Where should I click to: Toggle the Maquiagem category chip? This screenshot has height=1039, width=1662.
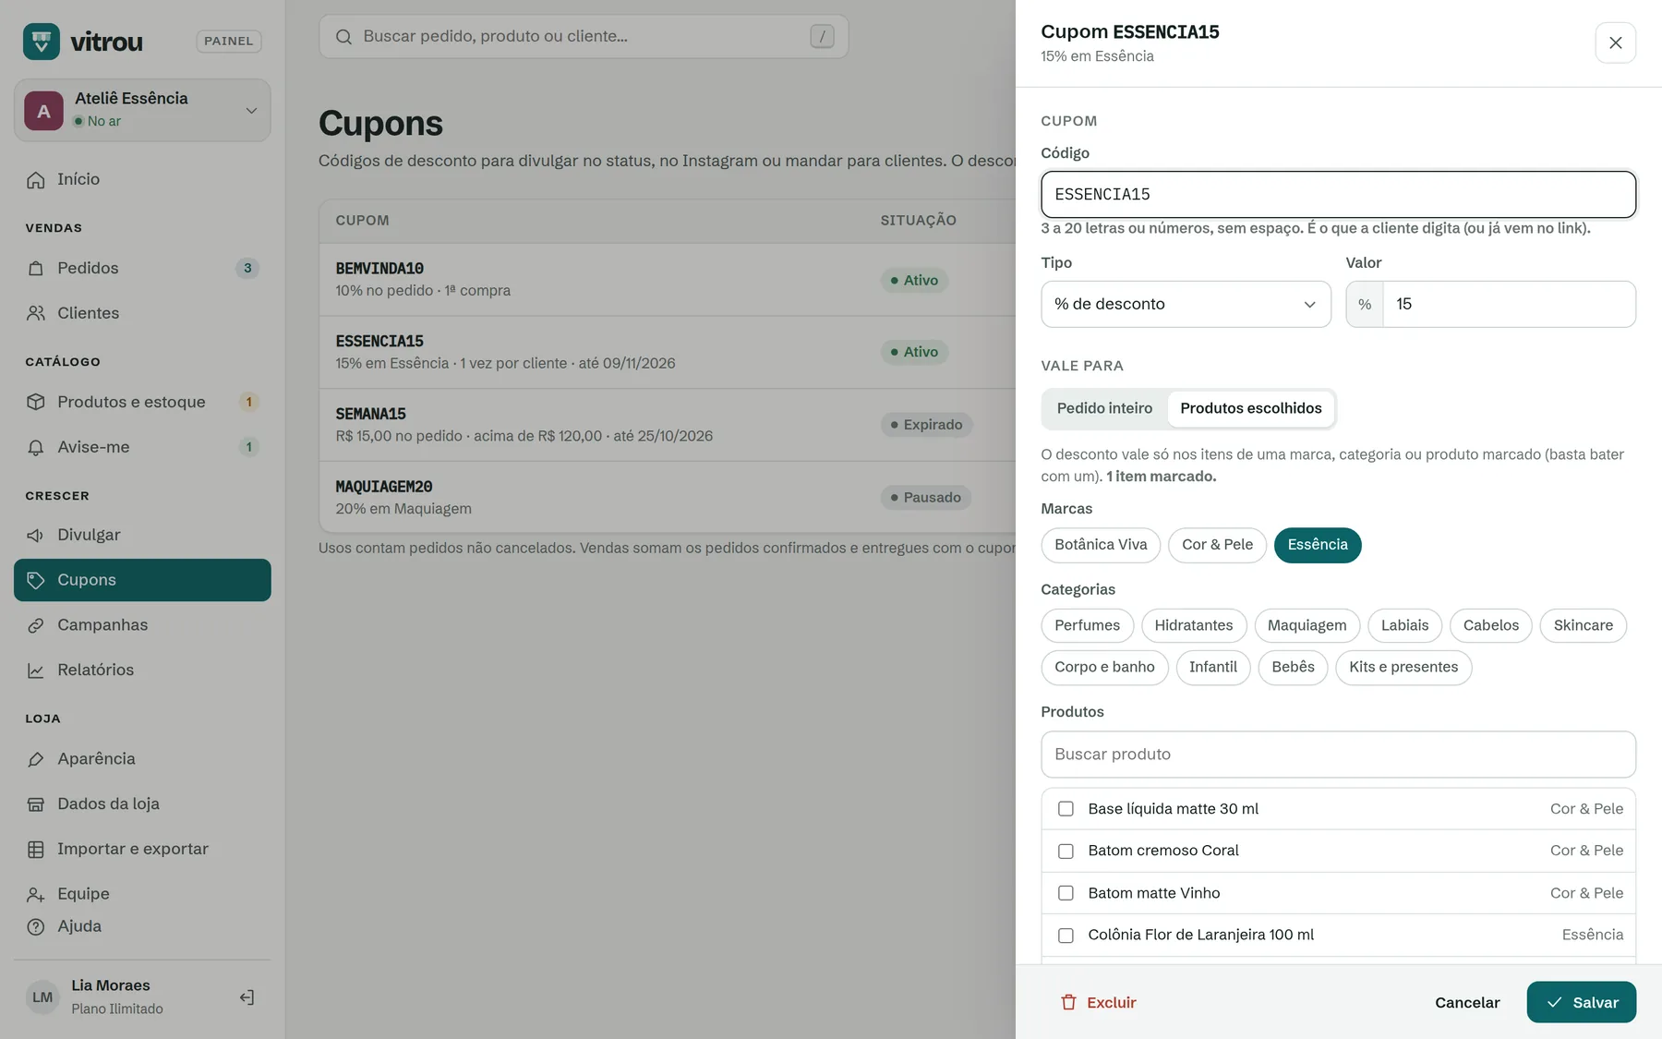pyautogui.click(x=1307, y=625)
